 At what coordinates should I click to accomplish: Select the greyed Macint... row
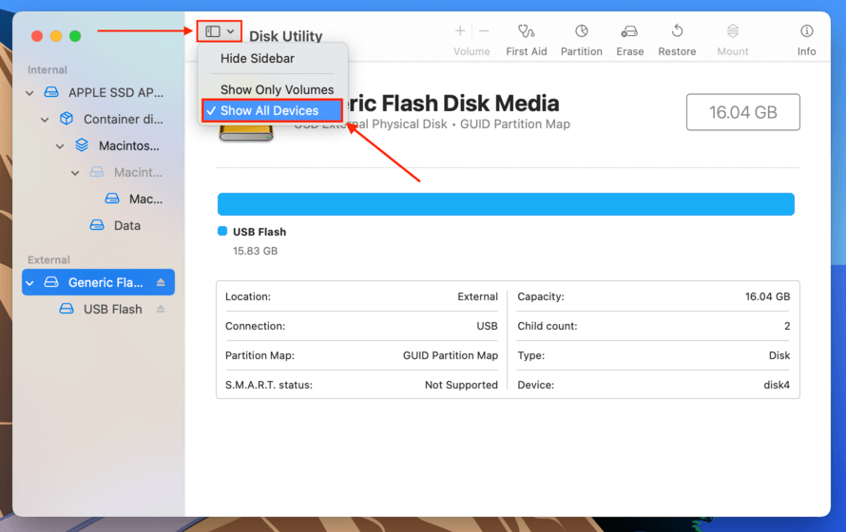(x=98, y=173)
